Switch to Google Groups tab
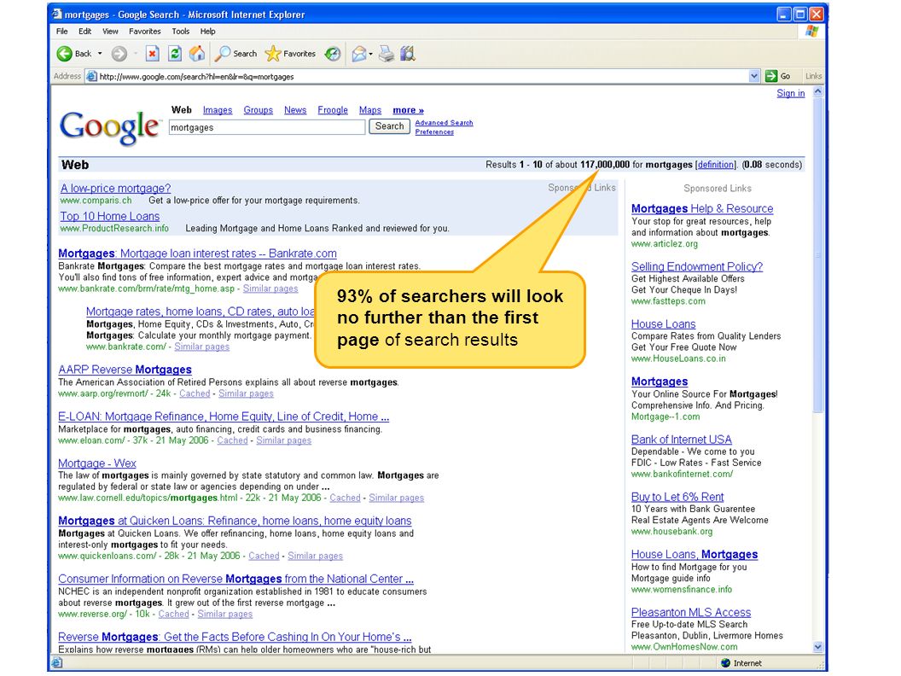The image size is (901, 676). pyautogui.click(x=258, y=110)
